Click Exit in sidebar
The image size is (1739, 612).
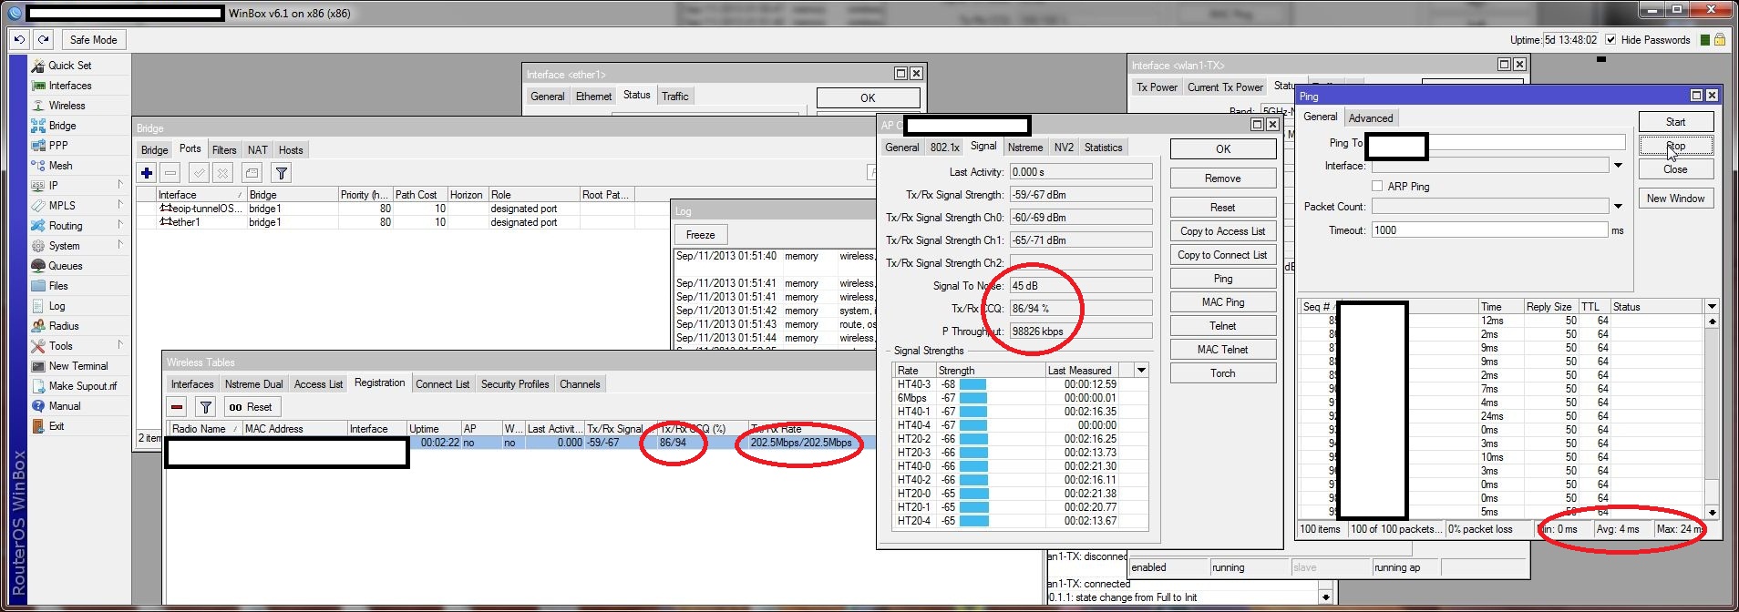coord(57,426)
